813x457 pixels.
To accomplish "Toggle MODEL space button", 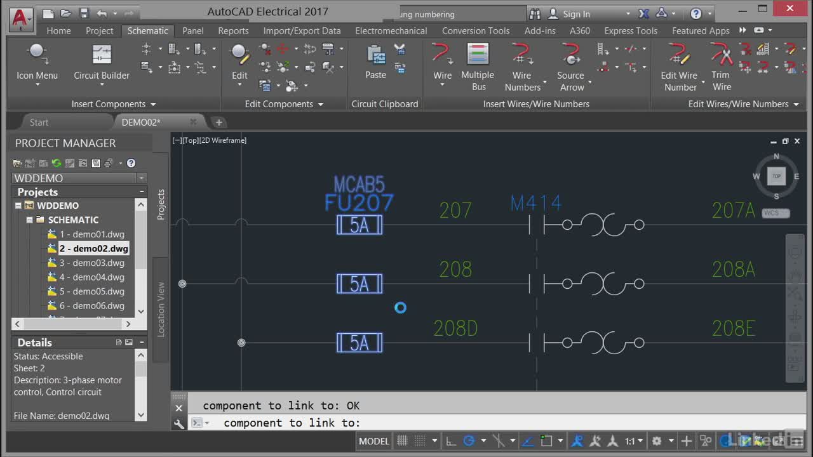I will coord(374,440).
